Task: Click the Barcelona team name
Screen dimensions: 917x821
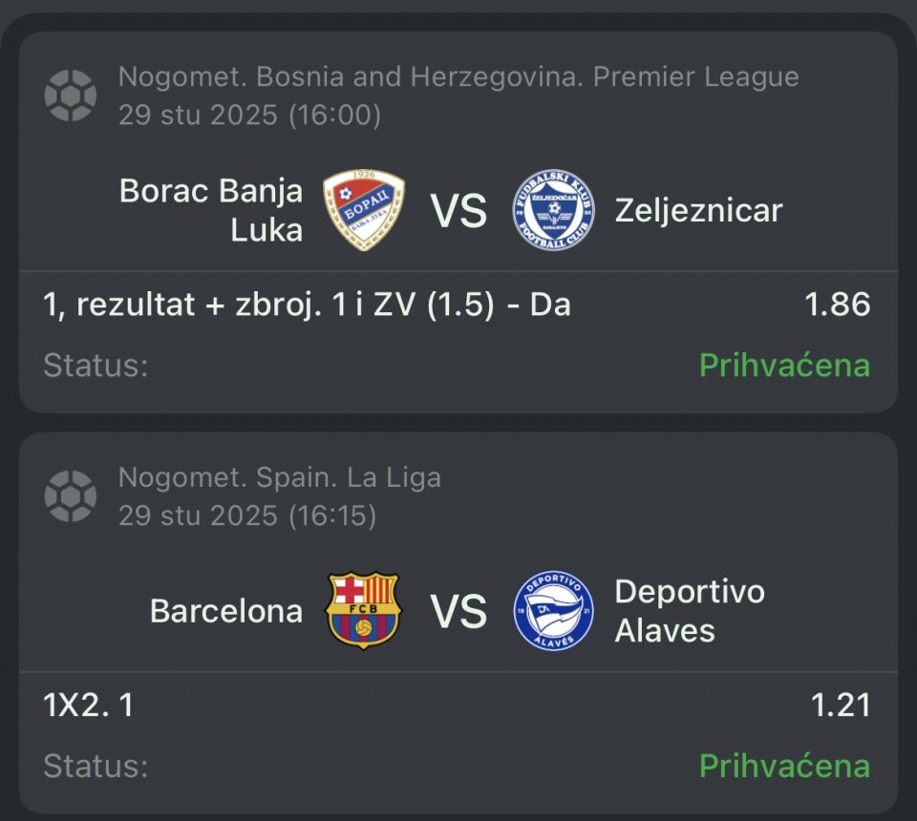Action: 225,611
